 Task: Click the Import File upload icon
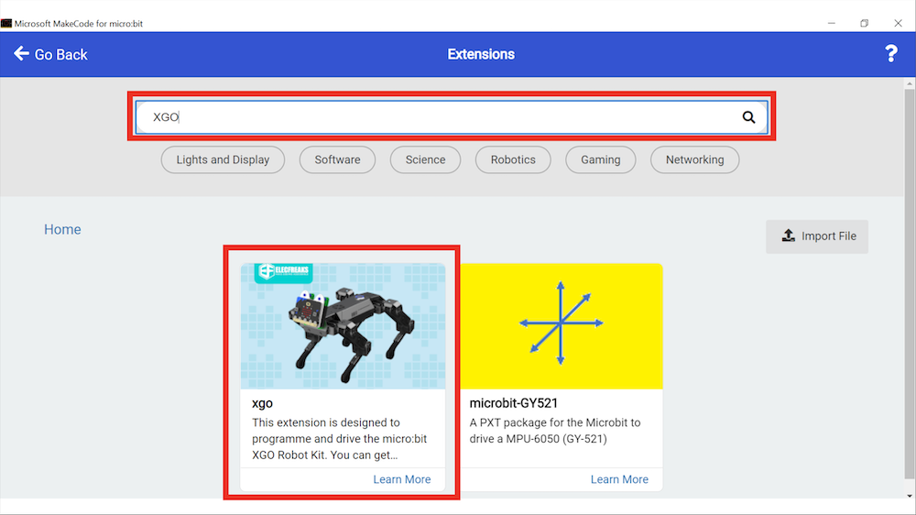click(x=789, y=236)
